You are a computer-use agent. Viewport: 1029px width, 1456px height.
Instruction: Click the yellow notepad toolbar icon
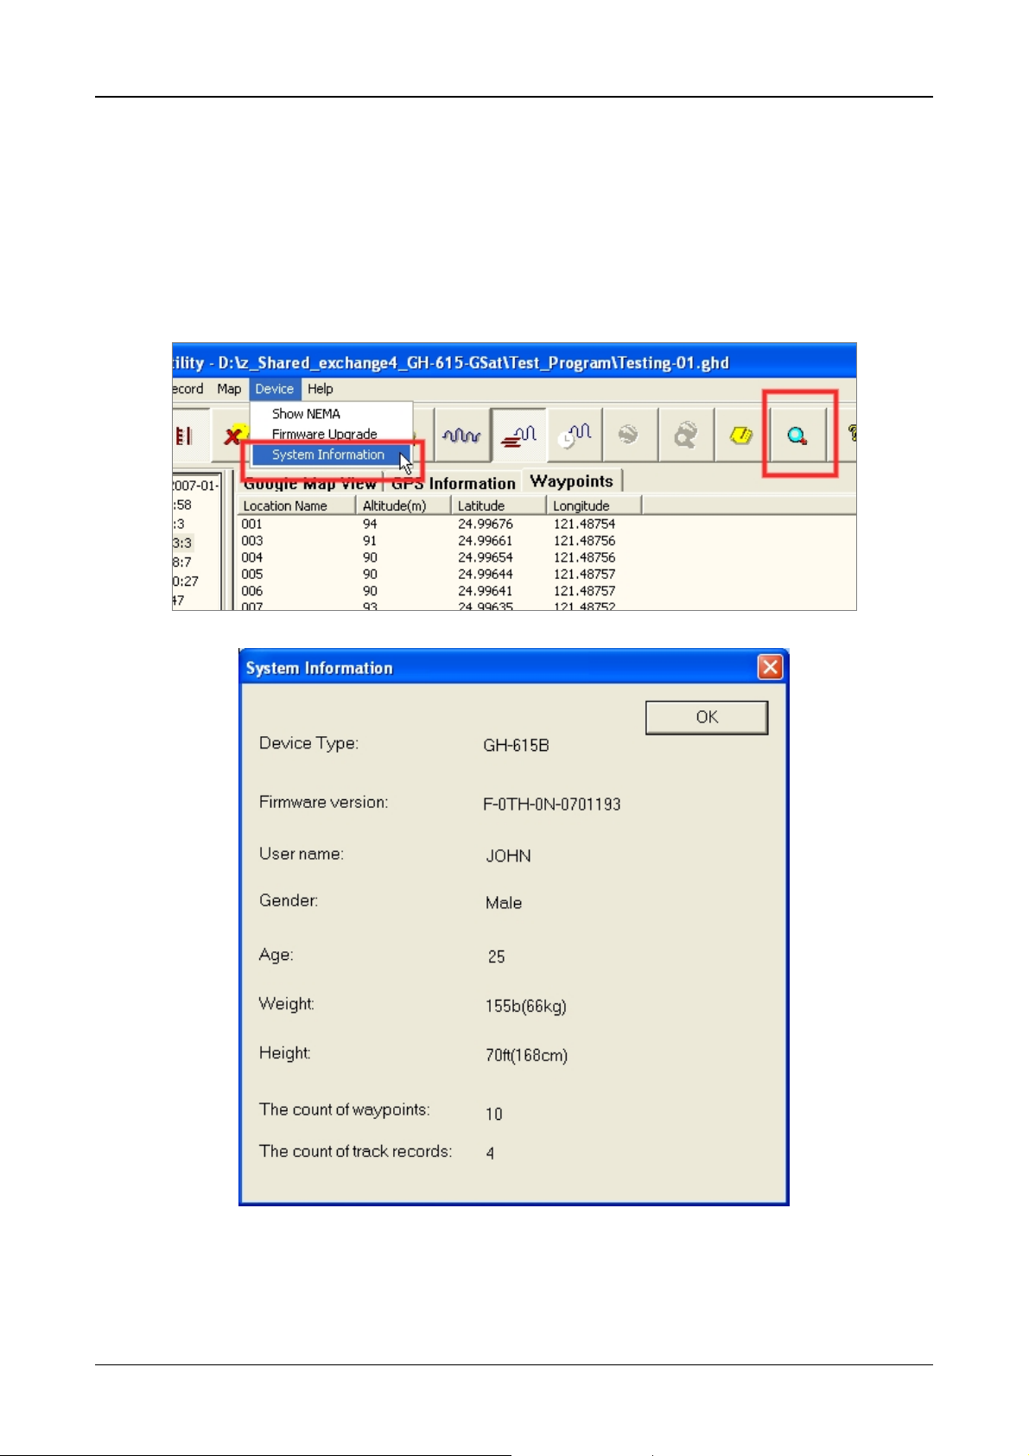(741, 436)
